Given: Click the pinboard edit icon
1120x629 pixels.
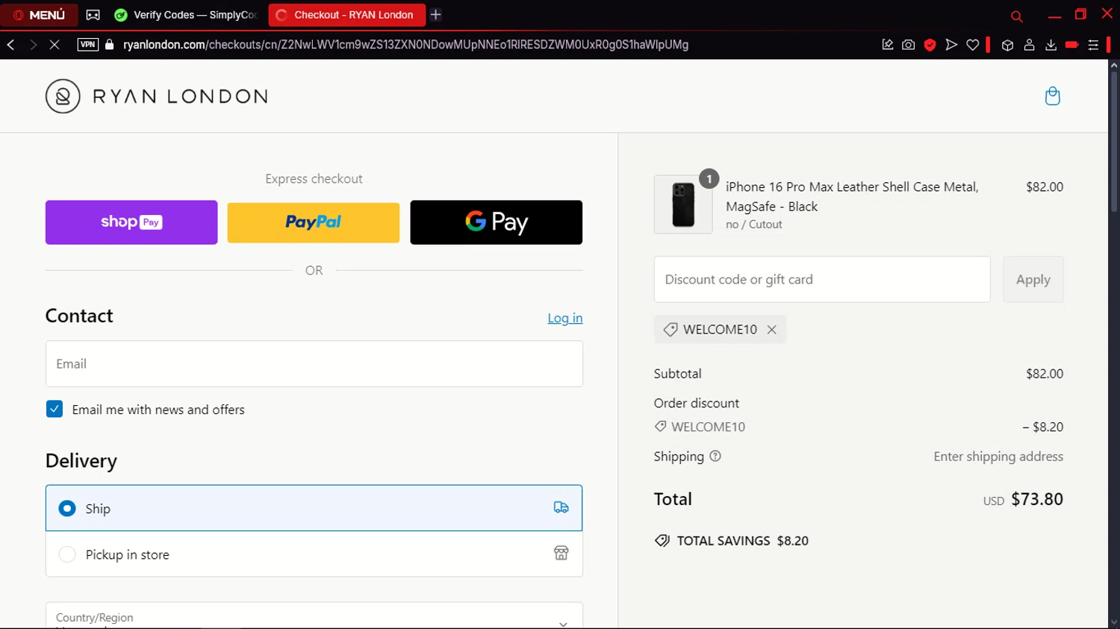Looking at the screenshot, I should click(x=887, y=45).
